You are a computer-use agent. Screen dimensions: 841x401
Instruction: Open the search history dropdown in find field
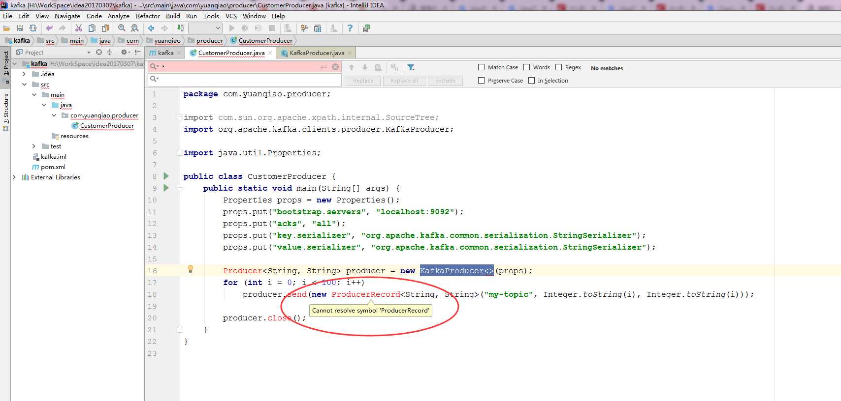(x=154, y=67)
